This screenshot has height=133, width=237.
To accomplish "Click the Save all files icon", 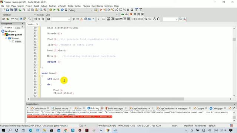I will click(15, 10).
